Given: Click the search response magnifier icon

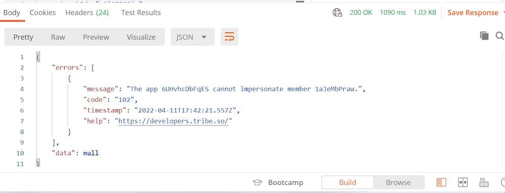Looking at the screenshot, I should click(x=499, y=36).
